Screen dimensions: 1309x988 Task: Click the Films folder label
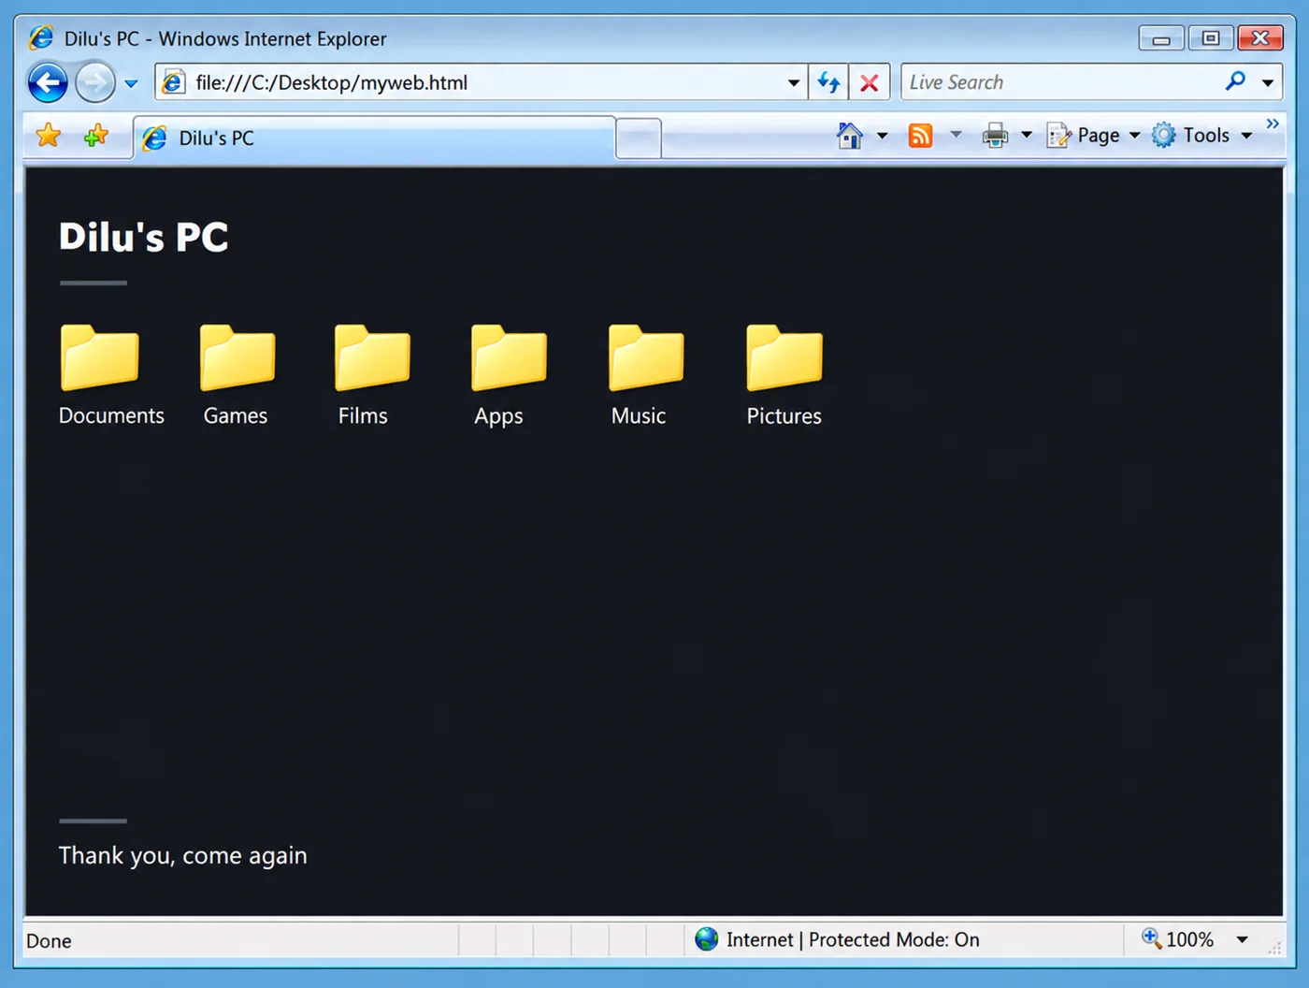(363, 415)
